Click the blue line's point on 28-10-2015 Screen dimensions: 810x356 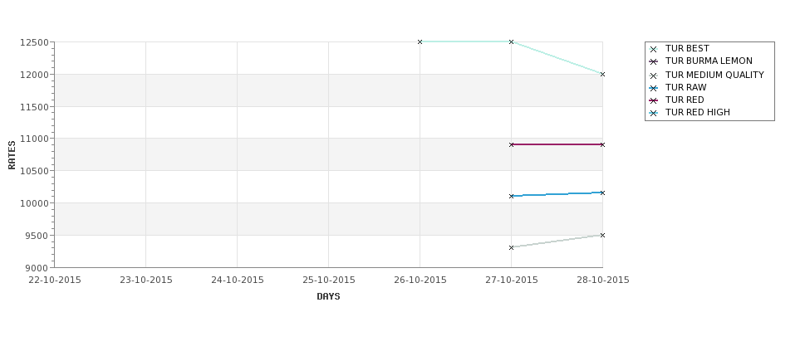click(602, 193)
